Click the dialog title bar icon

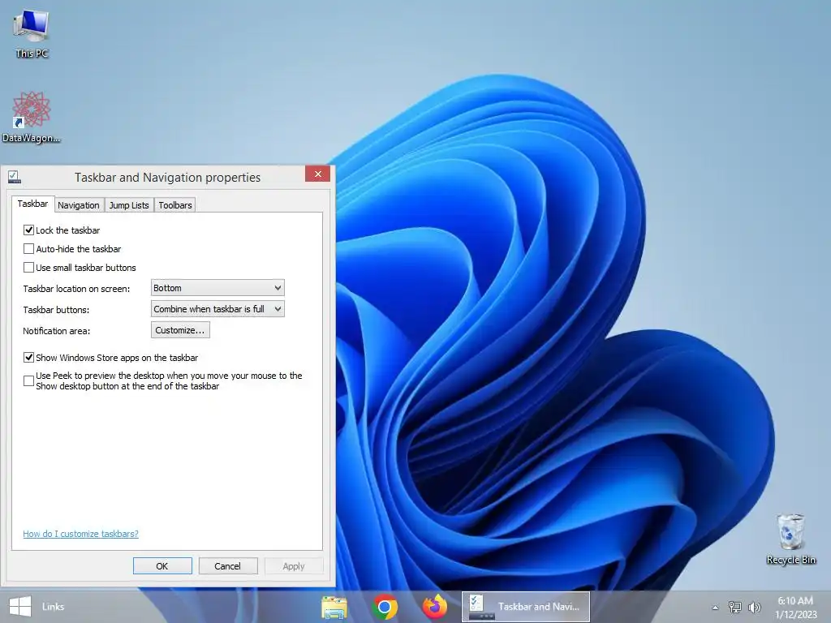pos(15,177)
